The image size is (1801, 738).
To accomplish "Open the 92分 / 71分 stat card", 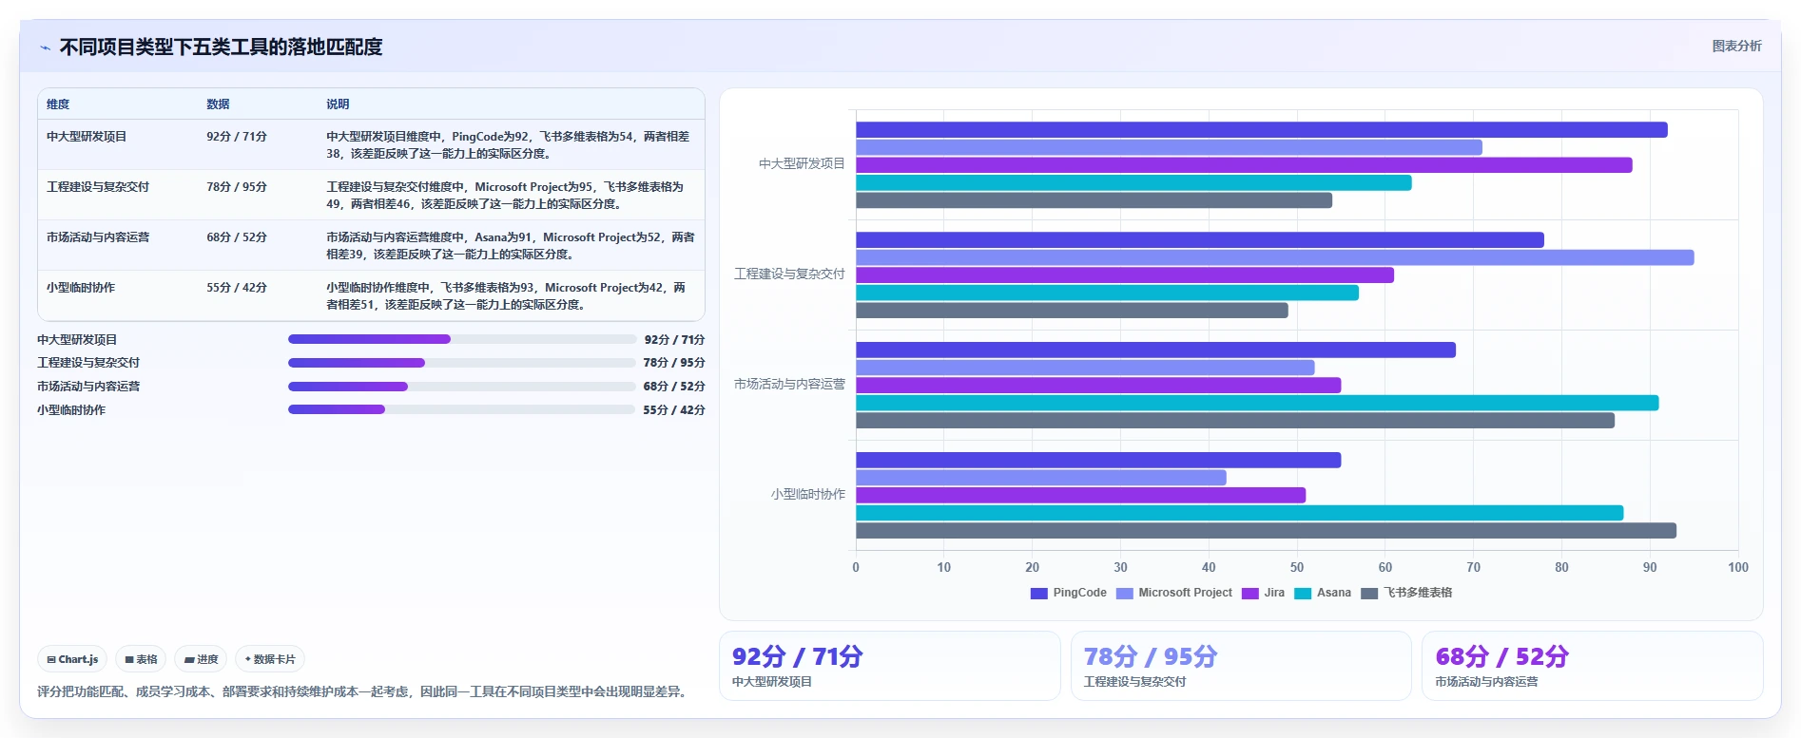I will coord(889,666).
